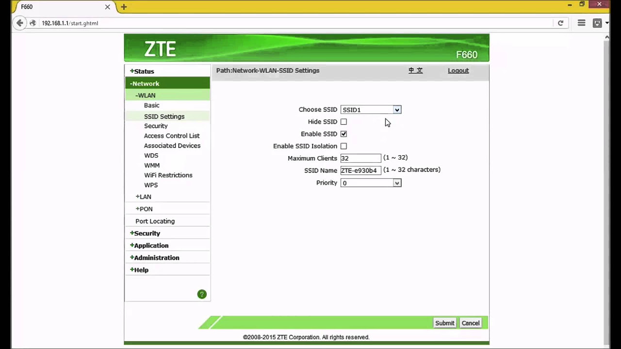Image resolution: width=621 pixels, height=349 pixels.
Task: Select SSID Settings in the sidebar
Action: (164, 116)
